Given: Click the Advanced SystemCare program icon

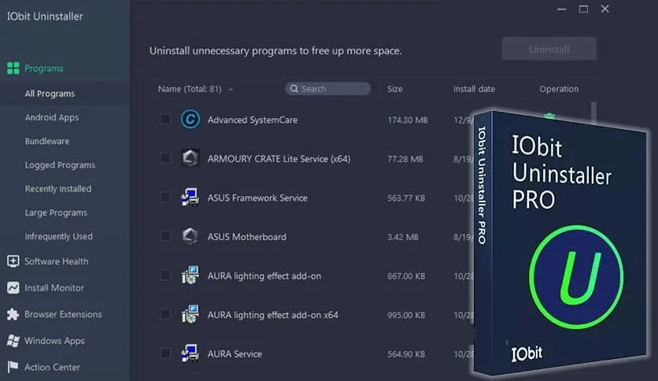Looking at the screenshot, I should click(190, 119).
